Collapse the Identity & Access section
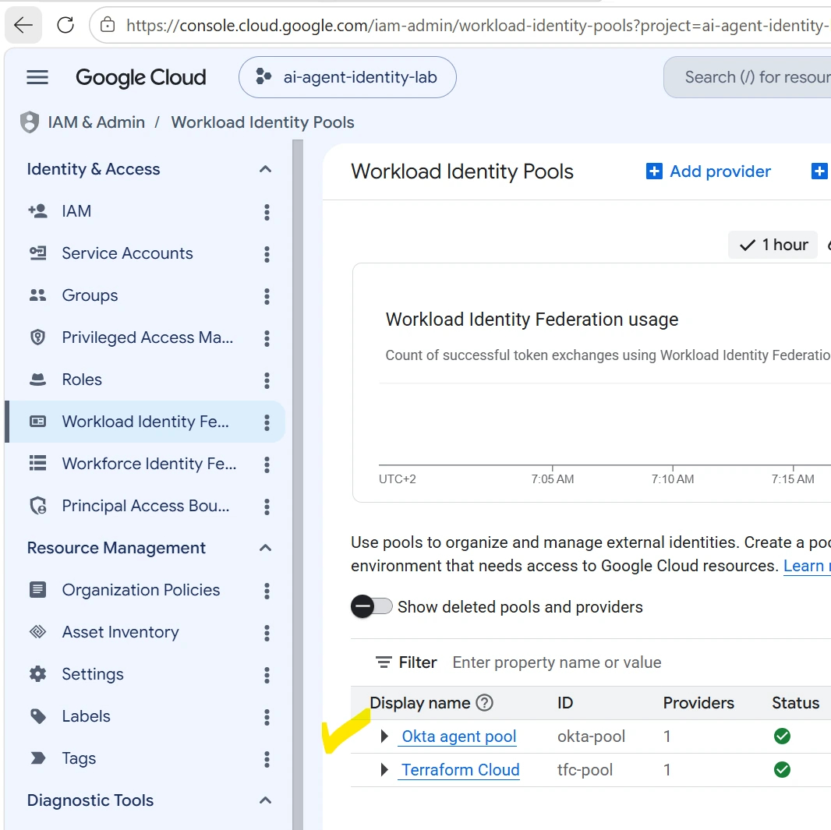 (266, 169)
